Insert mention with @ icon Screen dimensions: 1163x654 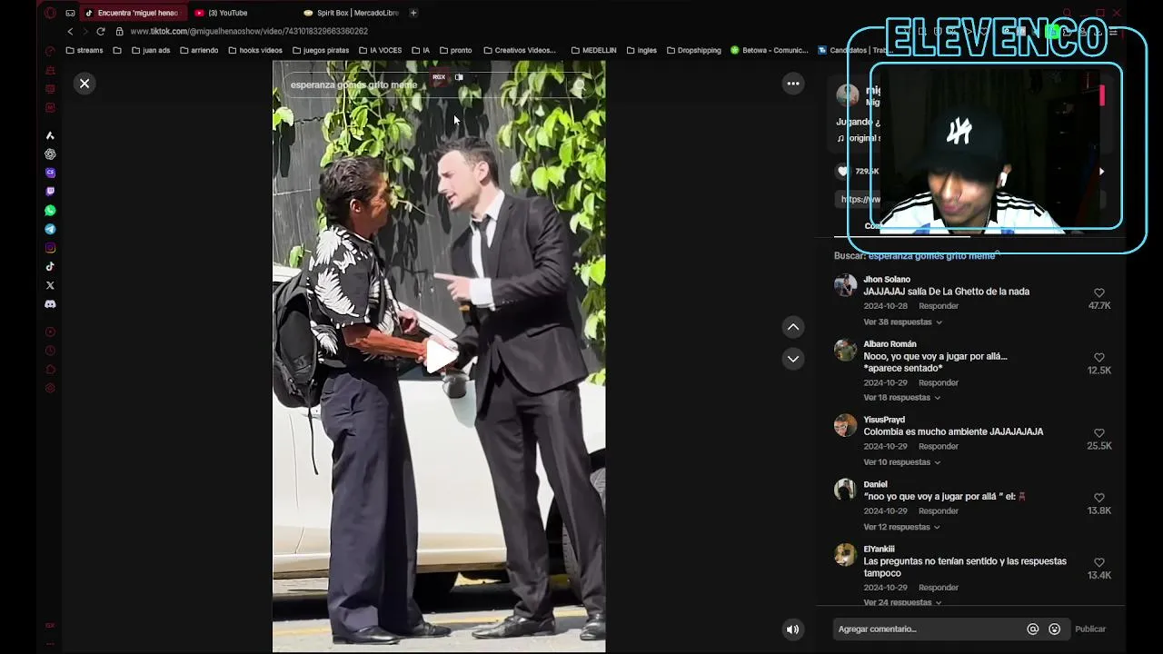click(1033, 629)
